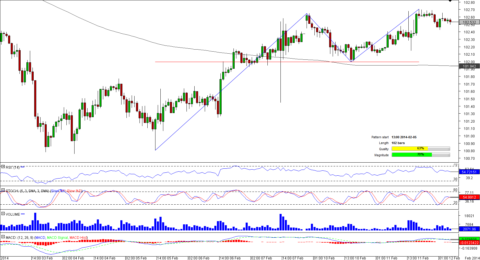
Task: Close the STOCH indicator panel
Action: [x=3, y=190]
